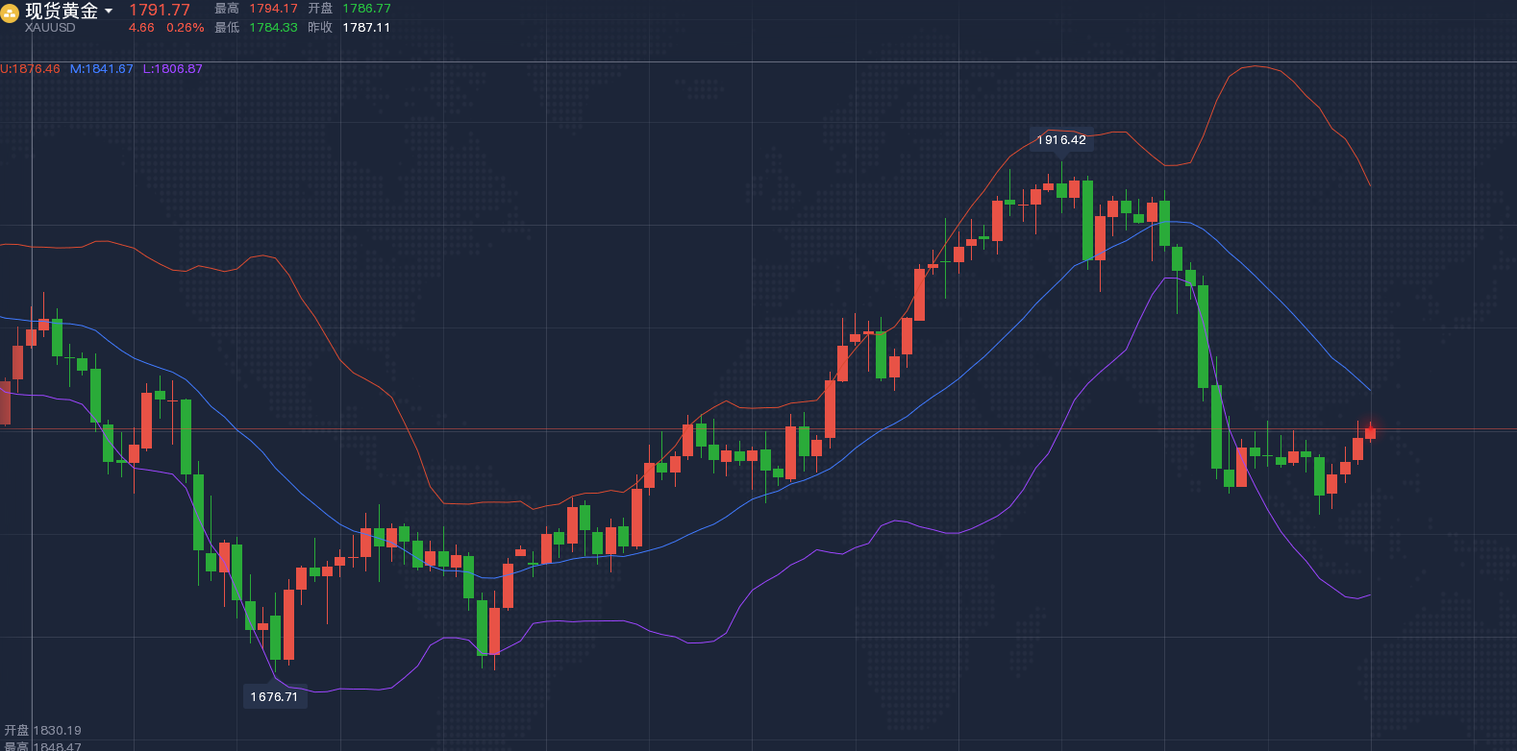
Task: Select the middle band label M:1841.67
Action: click(x=102, y=69)
